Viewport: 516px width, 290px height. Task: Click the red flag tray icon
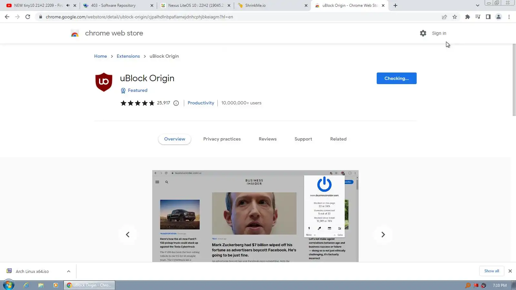[x=476, y=285]
